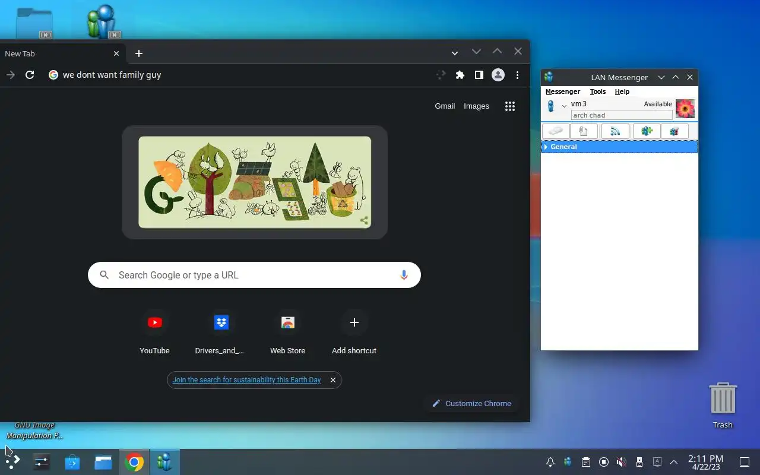
Task: Click the doodle share icon
Action: point(364,221)
